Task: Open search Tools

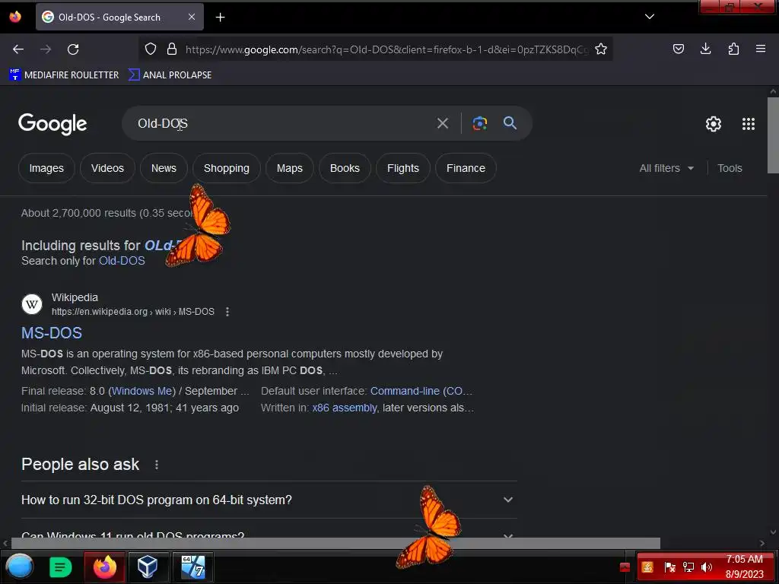Action: 730,168
